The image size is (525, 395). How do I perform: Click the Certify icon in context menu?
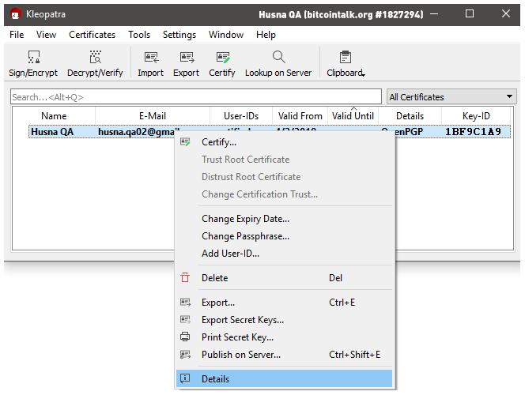(x=185, y=142)
